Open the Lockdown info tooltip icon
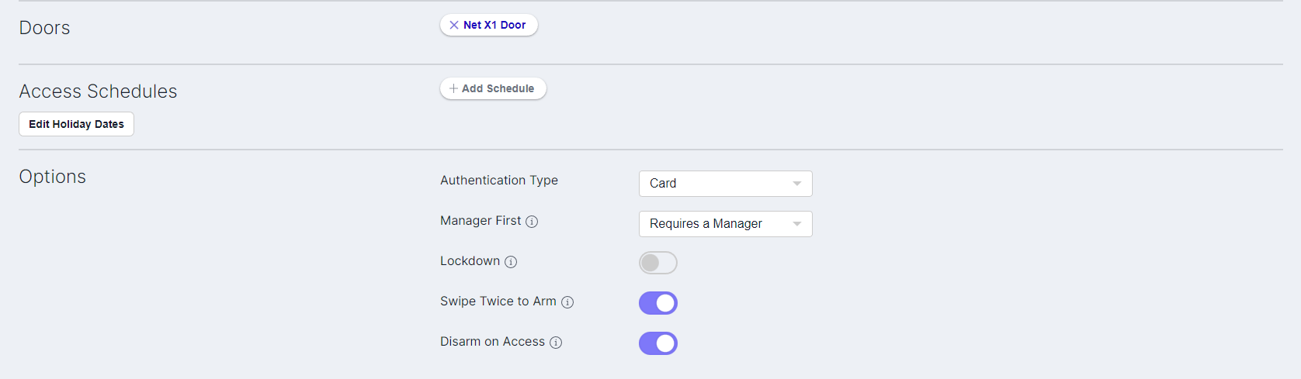Image resolution: width=1301 pixels, height=379 pixels. point(511,262)
